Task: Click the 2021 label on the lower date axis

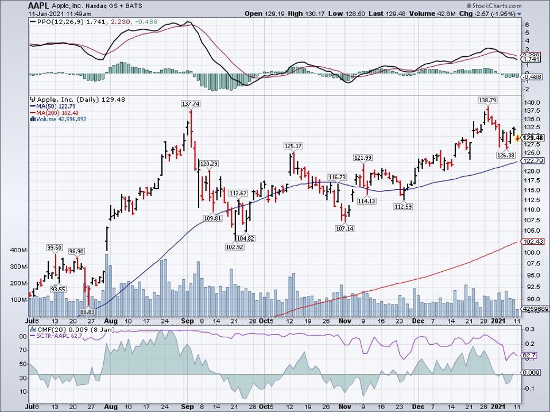Action: [498, 407]
